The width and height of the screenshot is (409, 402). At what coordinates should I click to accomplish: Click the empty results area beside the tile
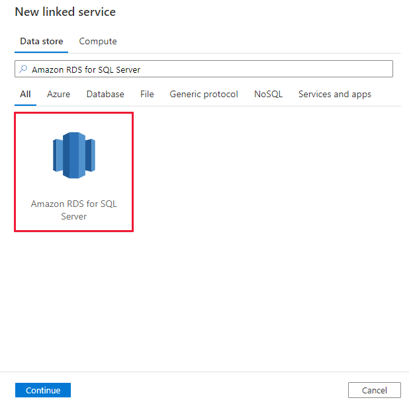point(265,198)
